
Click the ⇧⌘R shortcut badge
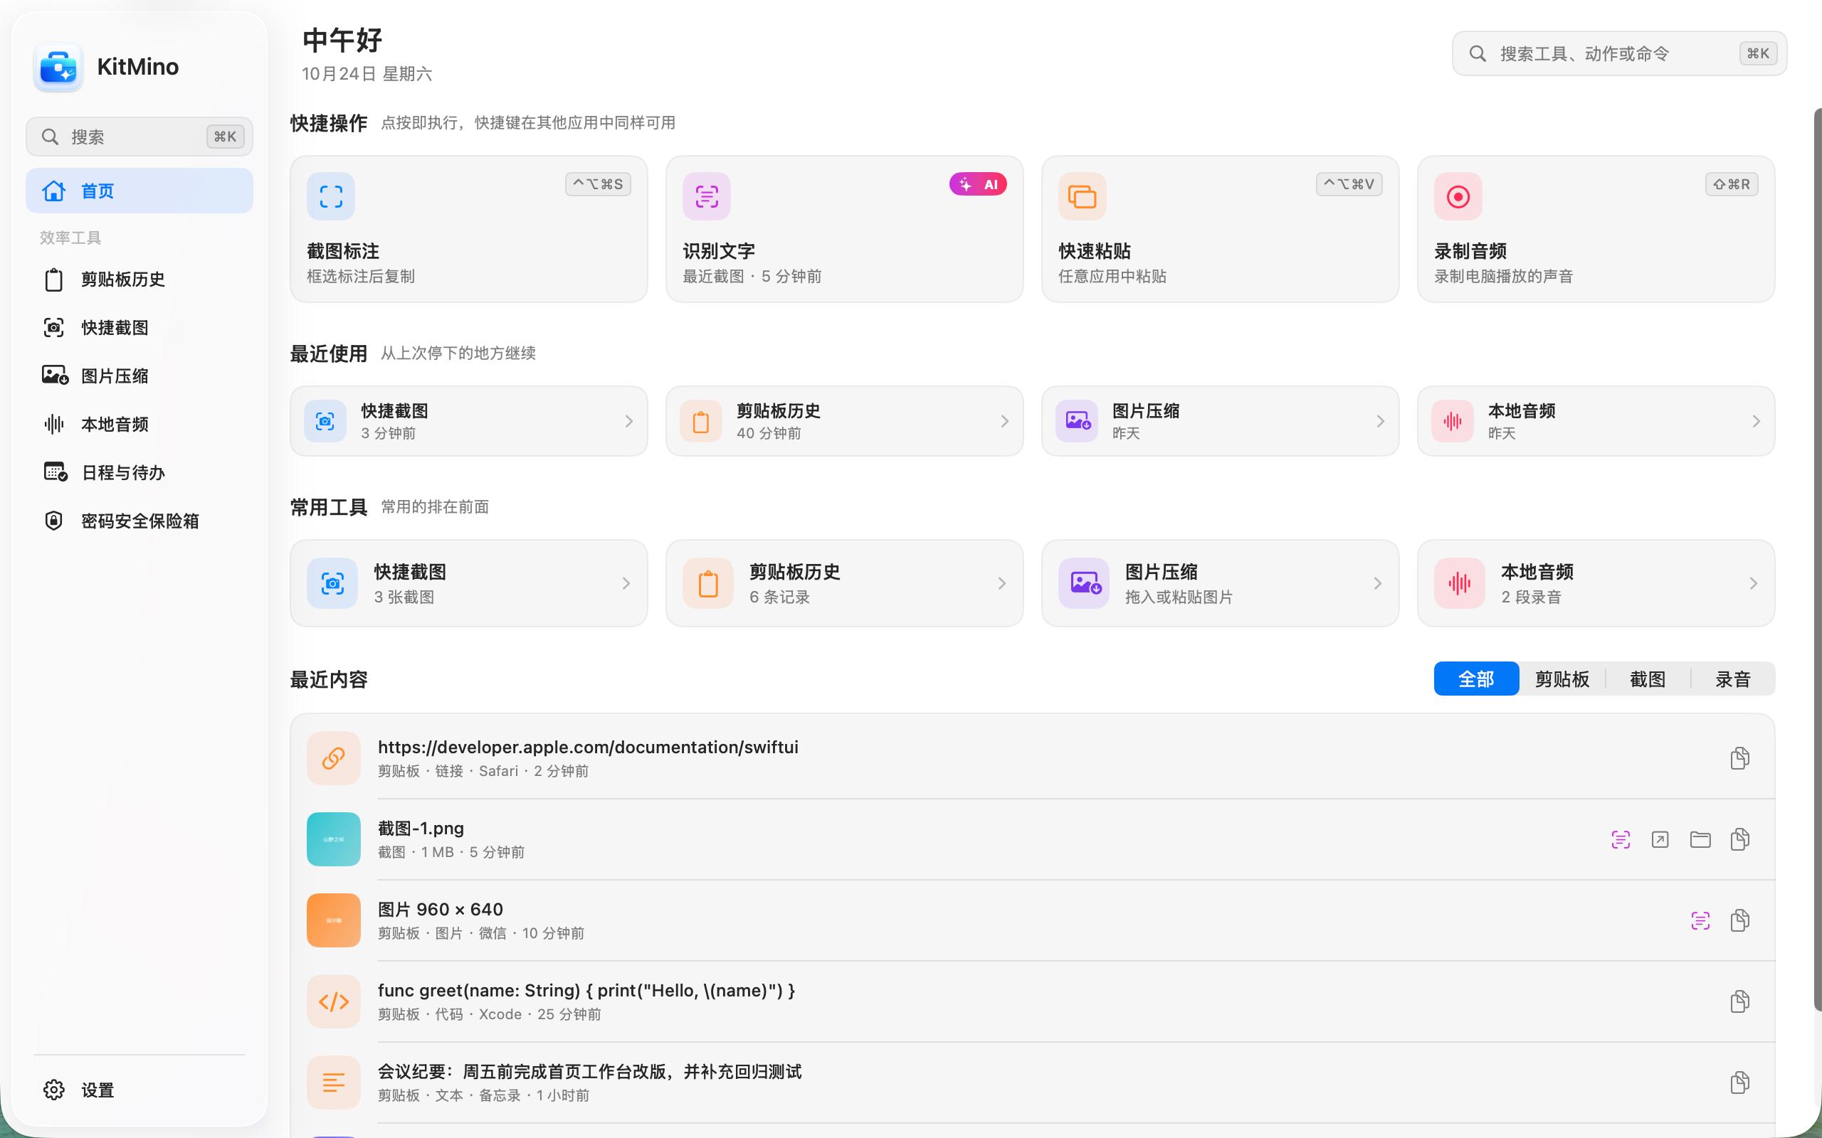(1732, 184)
